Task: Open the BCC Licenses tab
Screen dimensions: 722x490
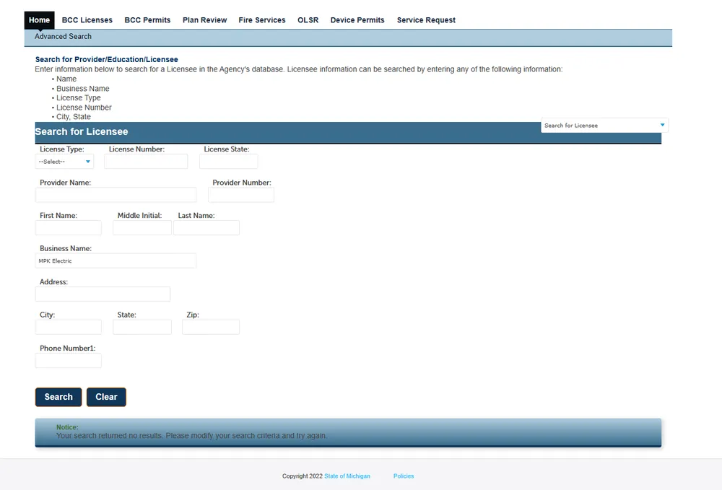Action: point(87,20)
